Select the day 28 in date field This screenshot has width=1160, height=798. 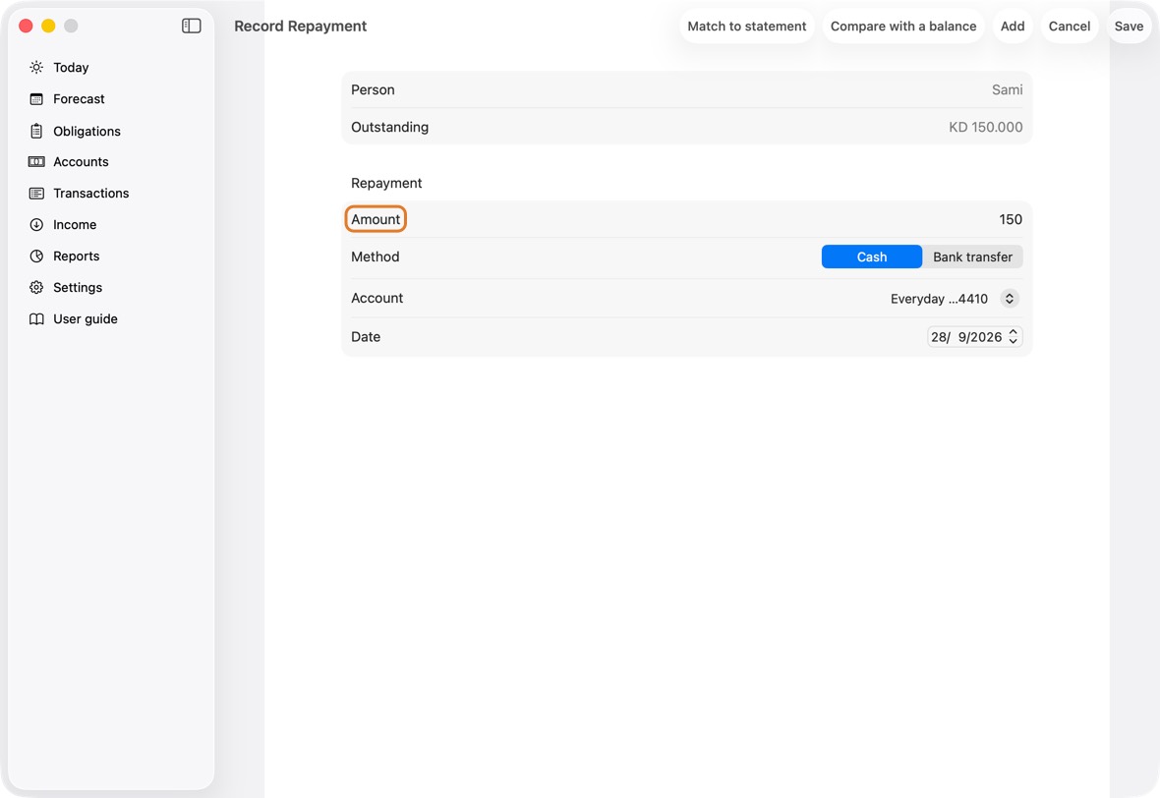pos(940,337)
